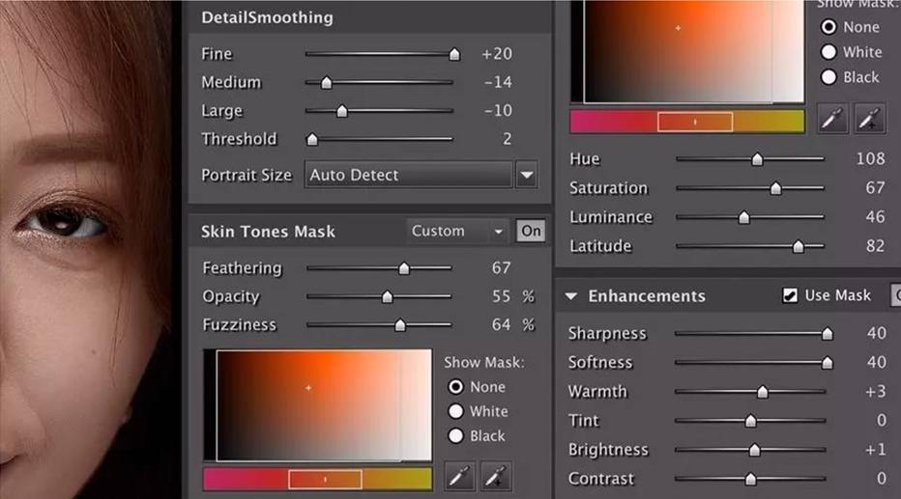
Task: Select the Black mask option above Enhancements
Action: [x=828, y=77]
